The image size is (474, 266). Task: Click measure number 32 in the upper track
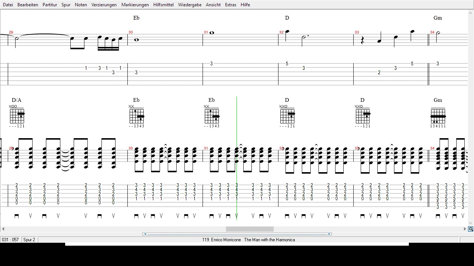click(x=281, y=33)
